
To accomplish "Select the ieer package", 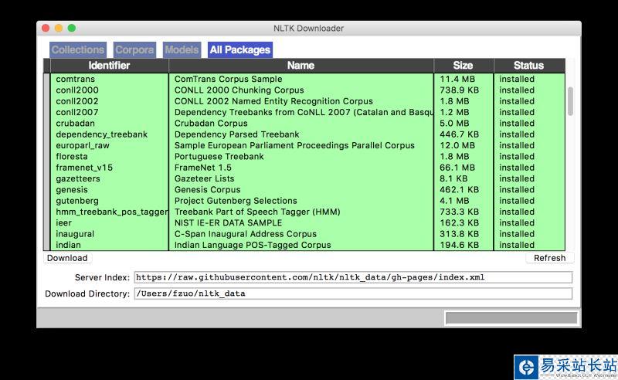I will (x=64, y=222).
